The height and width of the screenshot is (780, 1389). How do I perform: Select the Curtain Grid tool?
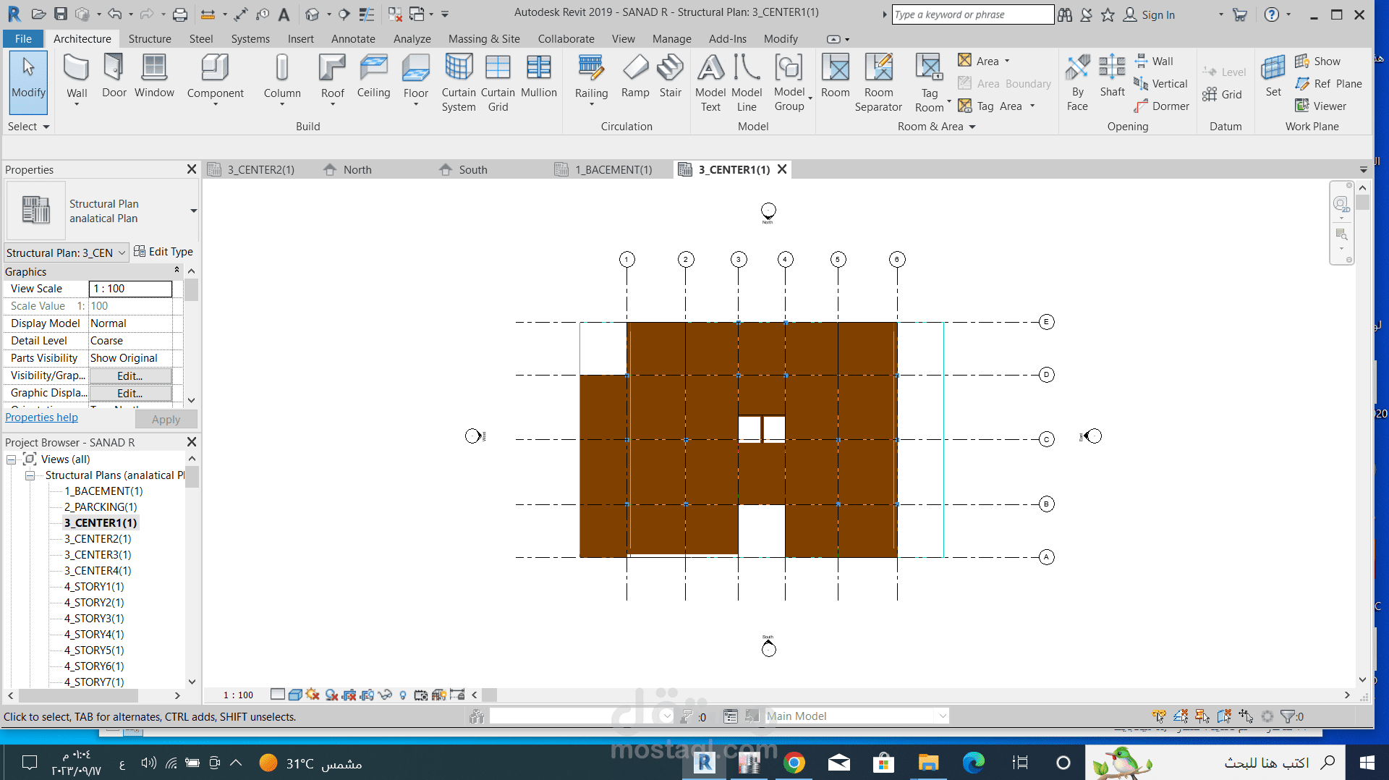(x=498, y=83)
